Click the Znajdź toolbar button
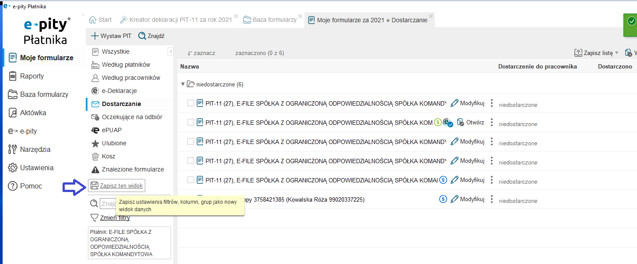The width and height of the screenshot is (637, 264). click(x=151, y=36)
